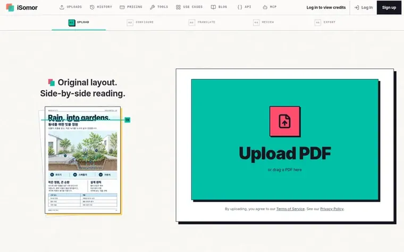Open Uploads via its upload-arrow icon

62,7
